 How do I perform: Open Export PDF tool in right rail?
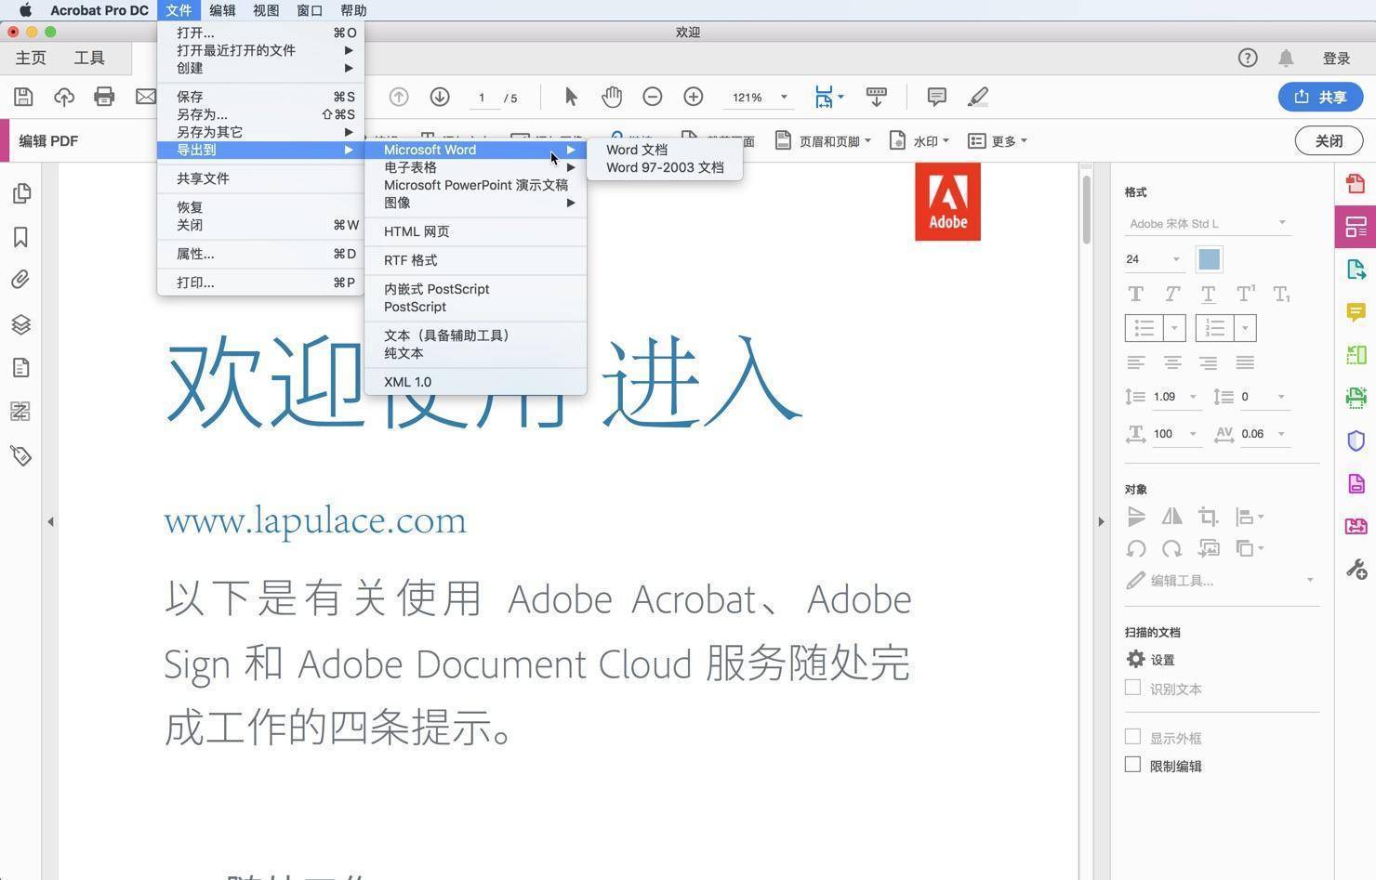[1356, 269]
